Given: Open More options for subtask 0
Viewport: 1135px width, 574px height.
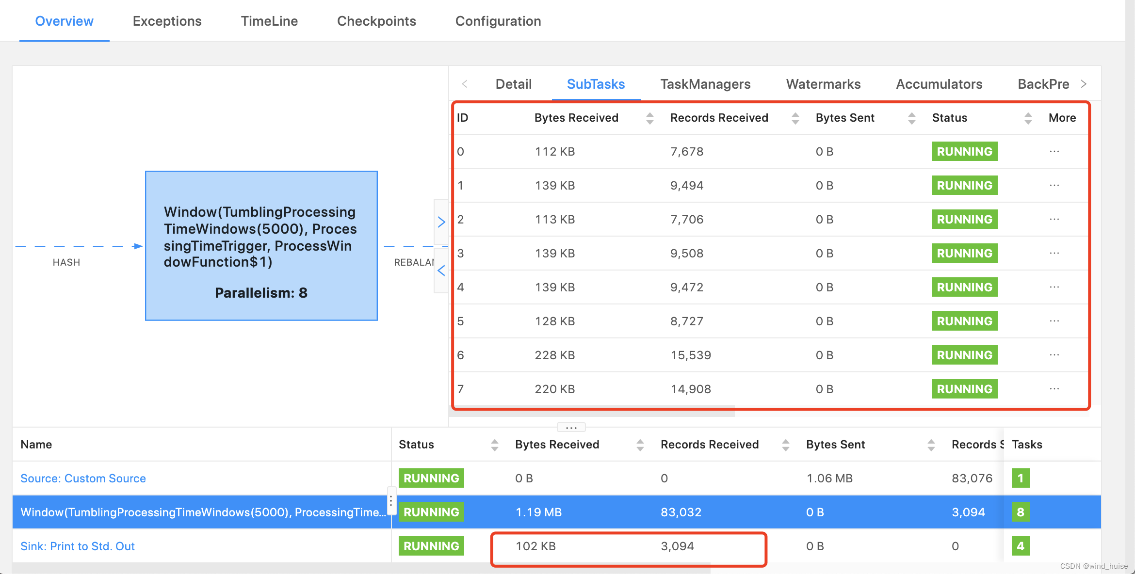Looking at the screenshot, I should (1054, 152).
